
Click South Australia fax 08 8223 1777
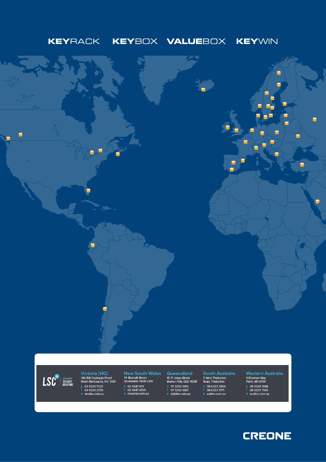point(216,390)
